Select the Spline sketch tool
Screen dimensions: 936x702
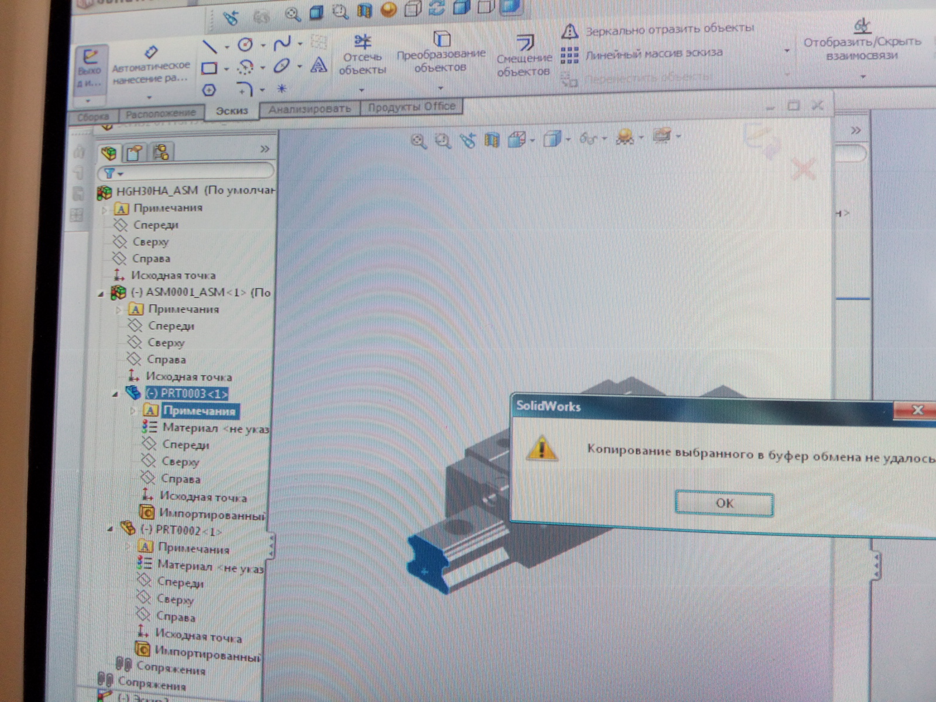coord(282,43)
